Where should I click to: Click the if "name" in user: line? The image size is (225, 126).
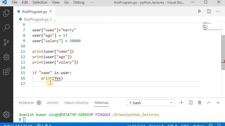tap(52, 73)
